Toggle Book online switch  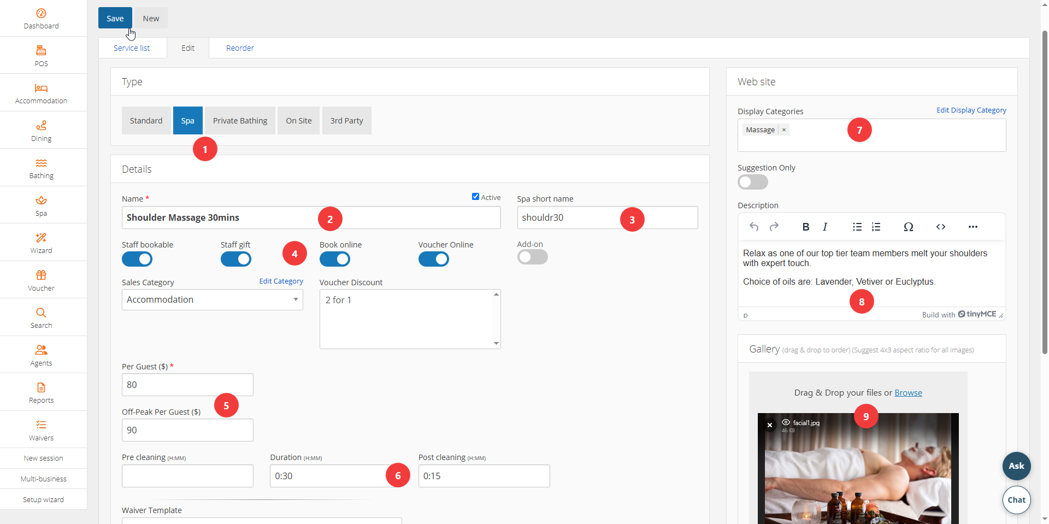click(x=335, y=259)
